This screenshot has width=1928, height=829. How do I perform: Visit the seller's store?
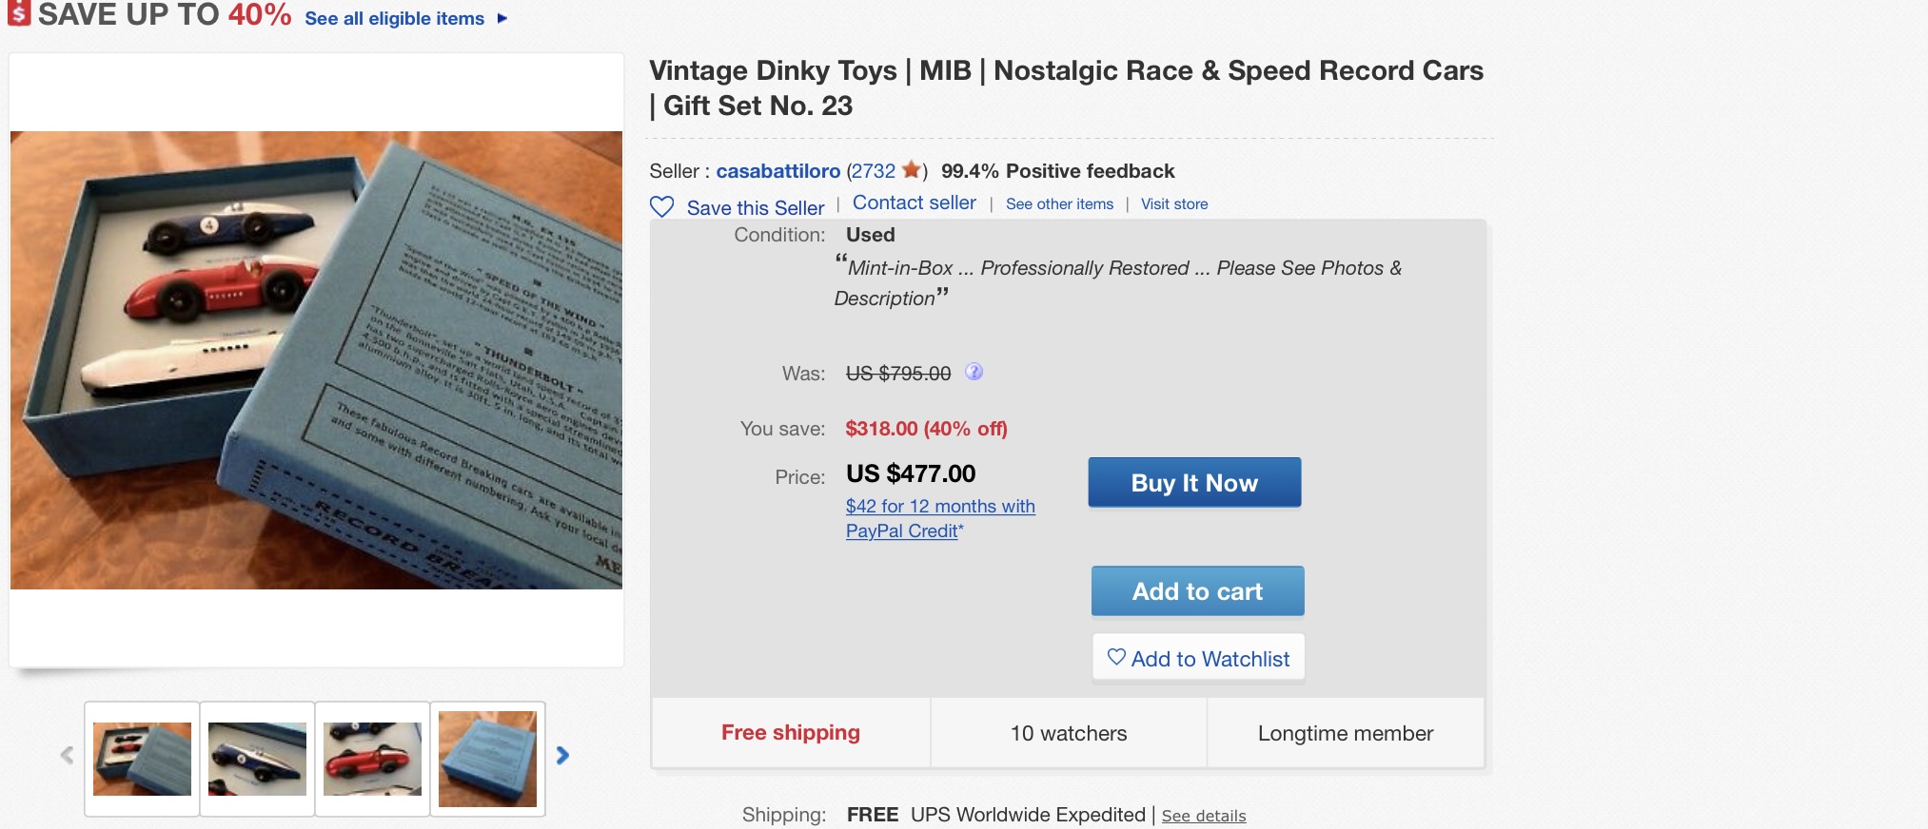pos(1173,203)
